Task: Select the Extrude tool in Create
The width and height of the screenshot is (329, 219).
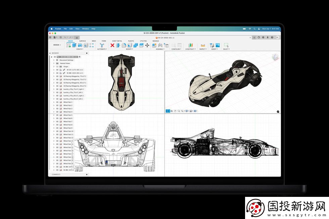Action: click(x=74, y=45)
